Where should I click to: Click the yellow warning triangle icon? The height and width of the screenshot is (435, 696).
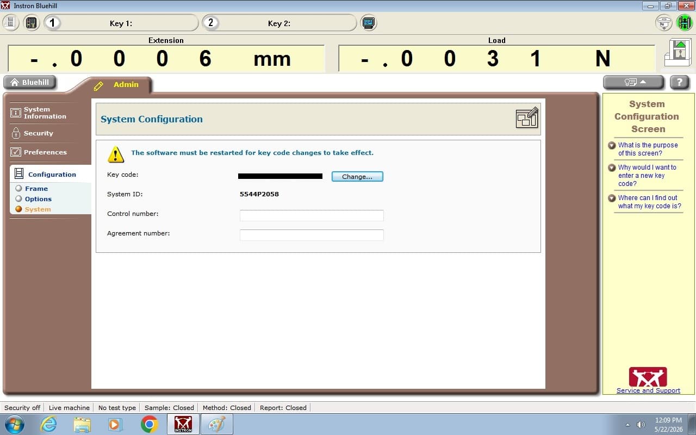(116, 154)
